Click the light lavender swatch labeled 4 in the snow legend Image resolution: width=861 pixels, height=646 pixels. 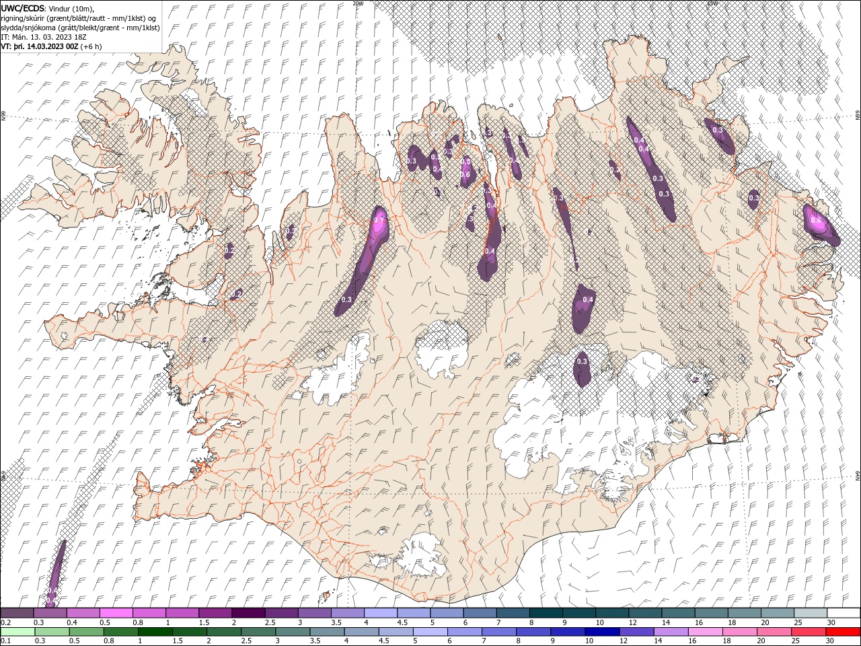click(x=380, y=613)
